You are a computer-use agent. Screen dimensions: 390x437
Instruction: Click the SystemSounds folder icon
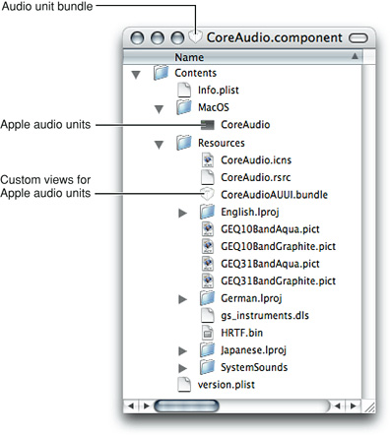coord(207,367)
